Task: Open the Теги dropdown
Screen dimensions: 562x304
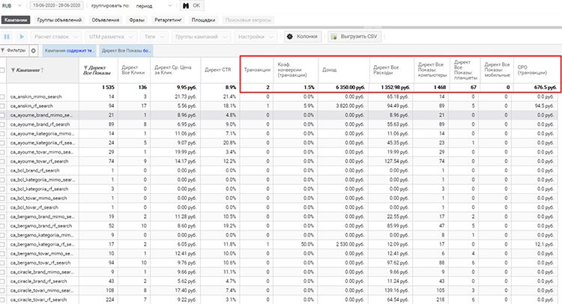Action: point(154,37)
